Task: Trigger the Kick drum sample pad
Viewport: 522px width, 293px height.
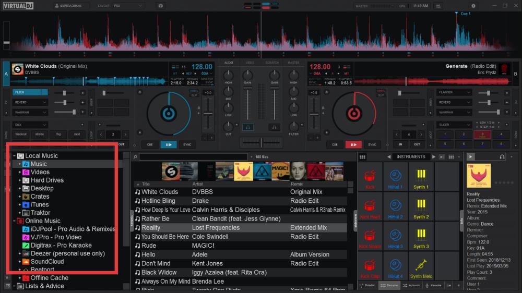Action: [x=370, y=177]
